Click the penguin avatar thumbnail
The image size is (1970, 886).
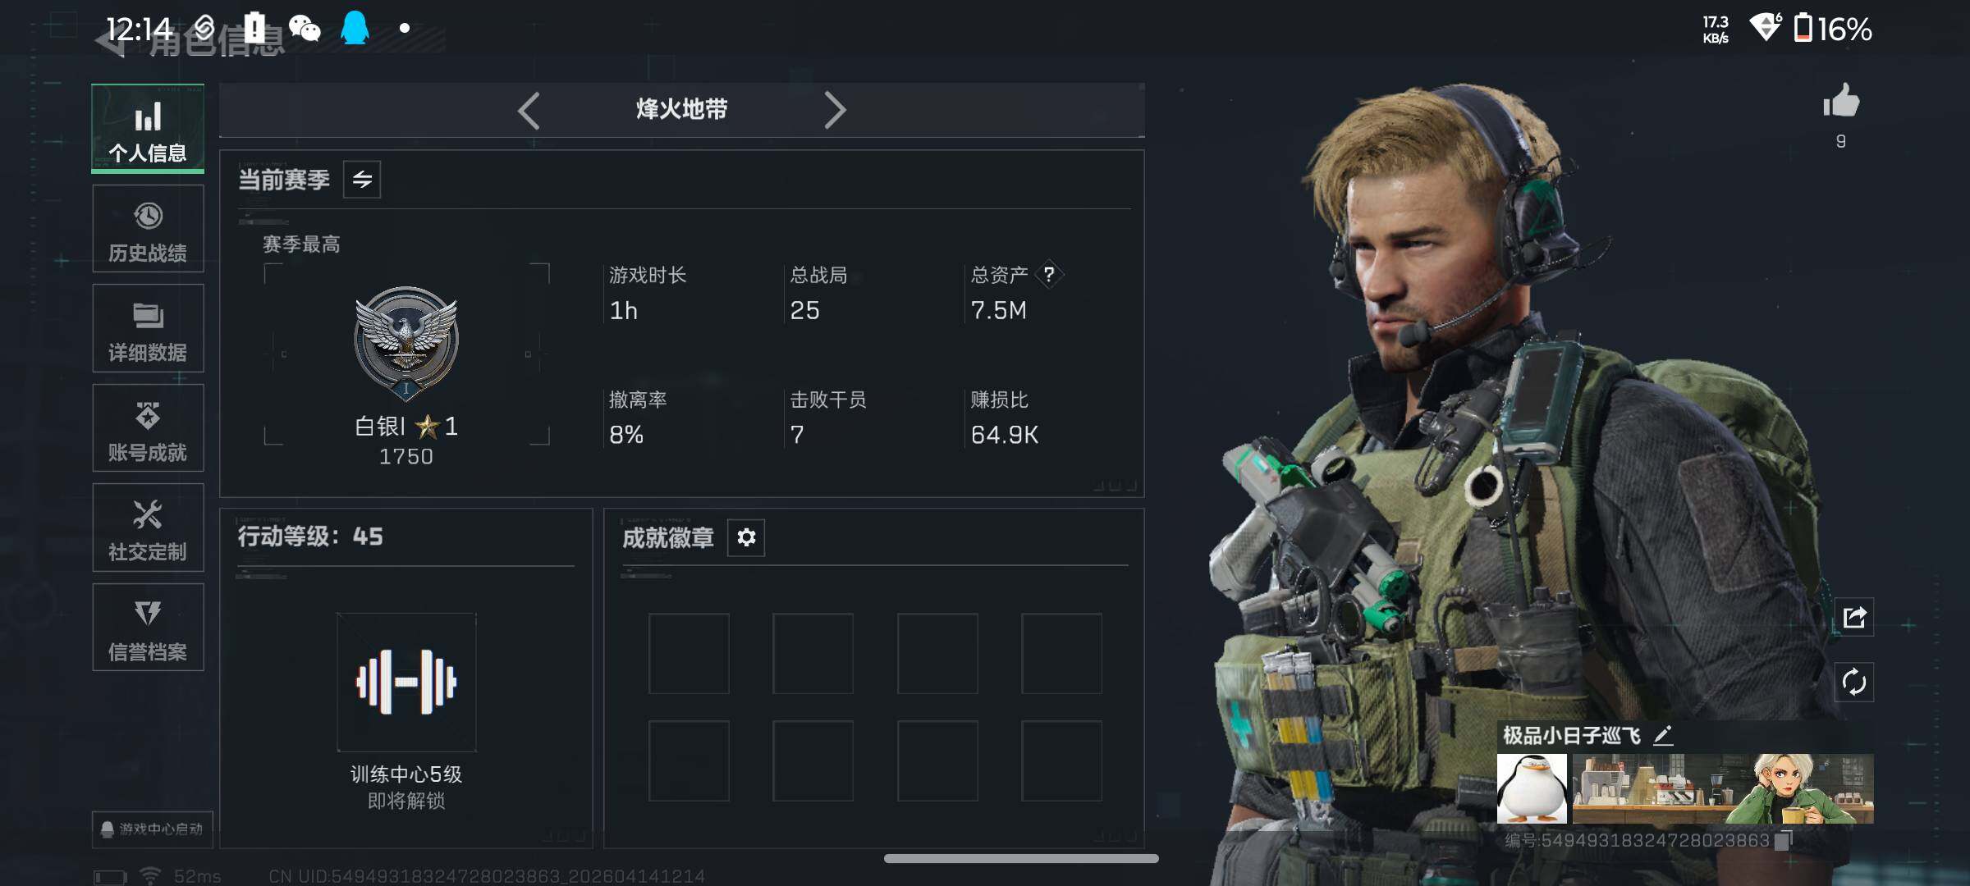pos(1532,788)
